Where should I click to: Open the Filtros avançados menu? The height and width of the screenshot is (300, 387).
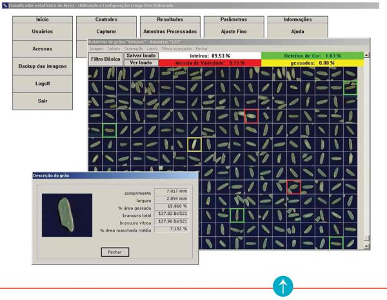coord(176,48)
